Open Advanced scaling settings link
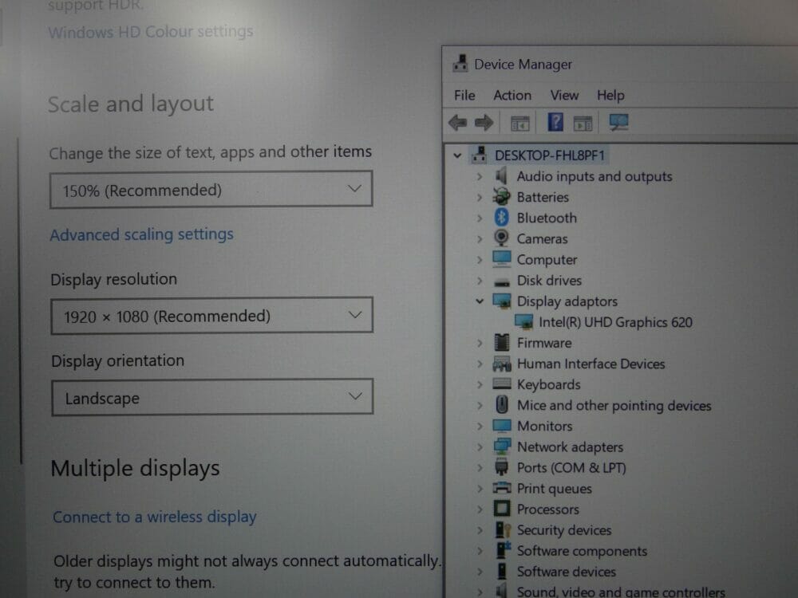Screen dimensions: 798x598 [141, 234]
